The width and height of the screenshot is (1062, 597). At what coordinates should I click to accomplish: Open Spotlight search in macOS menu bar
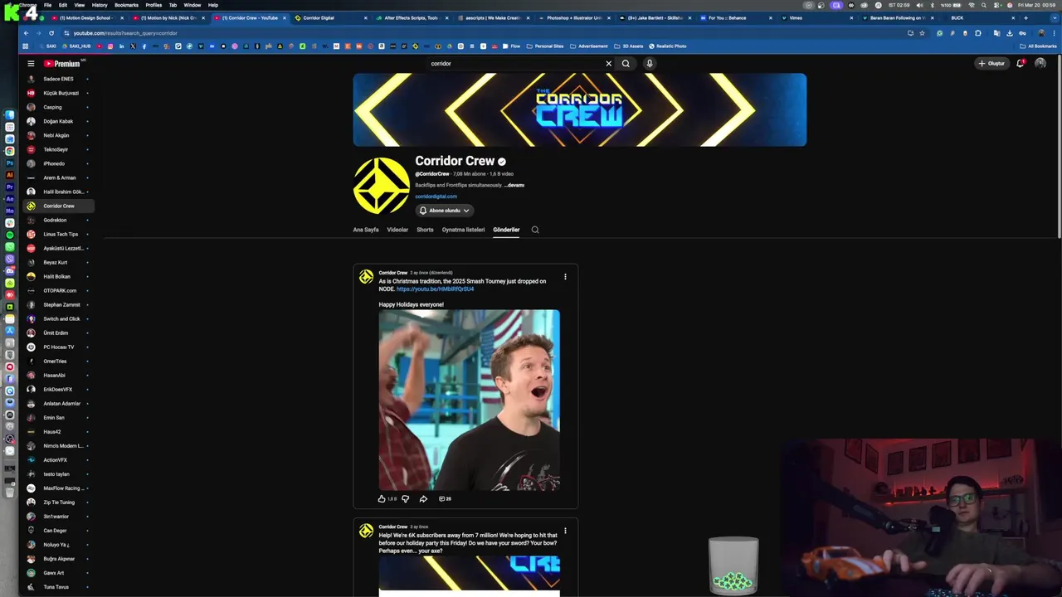pos(985,5)
